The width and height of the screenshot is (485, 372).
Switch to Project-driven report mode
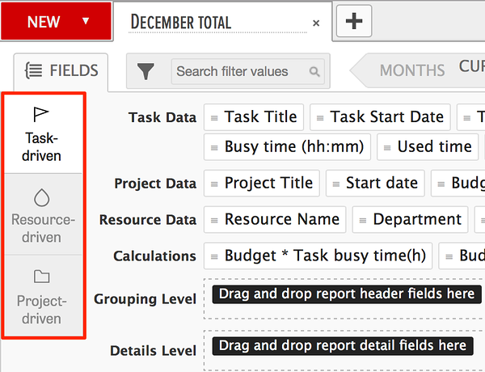pyautogui.click(x=44, y=295)
